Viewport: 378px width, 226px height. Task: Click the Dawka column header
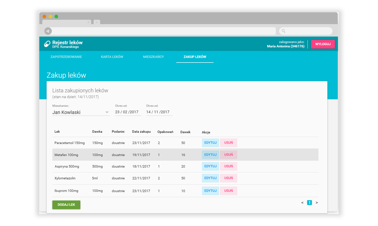point(97,132)
